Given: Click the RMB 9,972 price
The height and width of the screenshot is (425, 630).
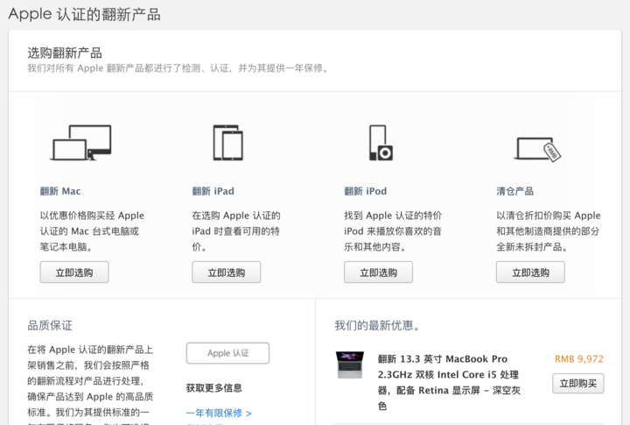Looking at the screenshot, I should [578, 359].
